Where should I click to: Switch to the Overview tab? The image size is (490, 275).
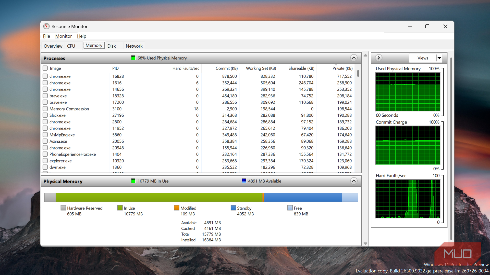click(53, 46)
